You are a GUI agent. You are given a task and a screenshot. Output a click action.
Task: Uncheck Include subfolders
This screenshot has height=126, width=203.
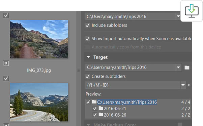[x=88, y=25]
